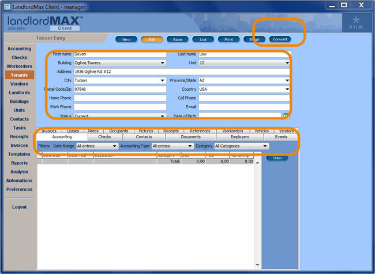375x274 pixels.
Task: Go to Receipts in the sidebar
Action: tap(20, 136)
